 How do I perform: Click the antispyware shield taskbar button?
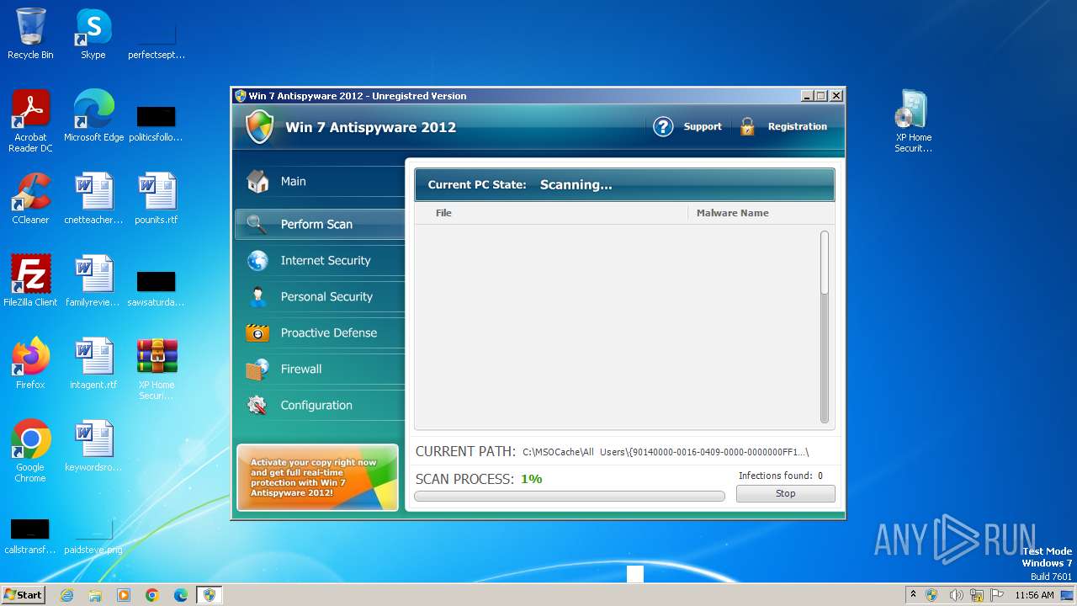coord(210,595)
